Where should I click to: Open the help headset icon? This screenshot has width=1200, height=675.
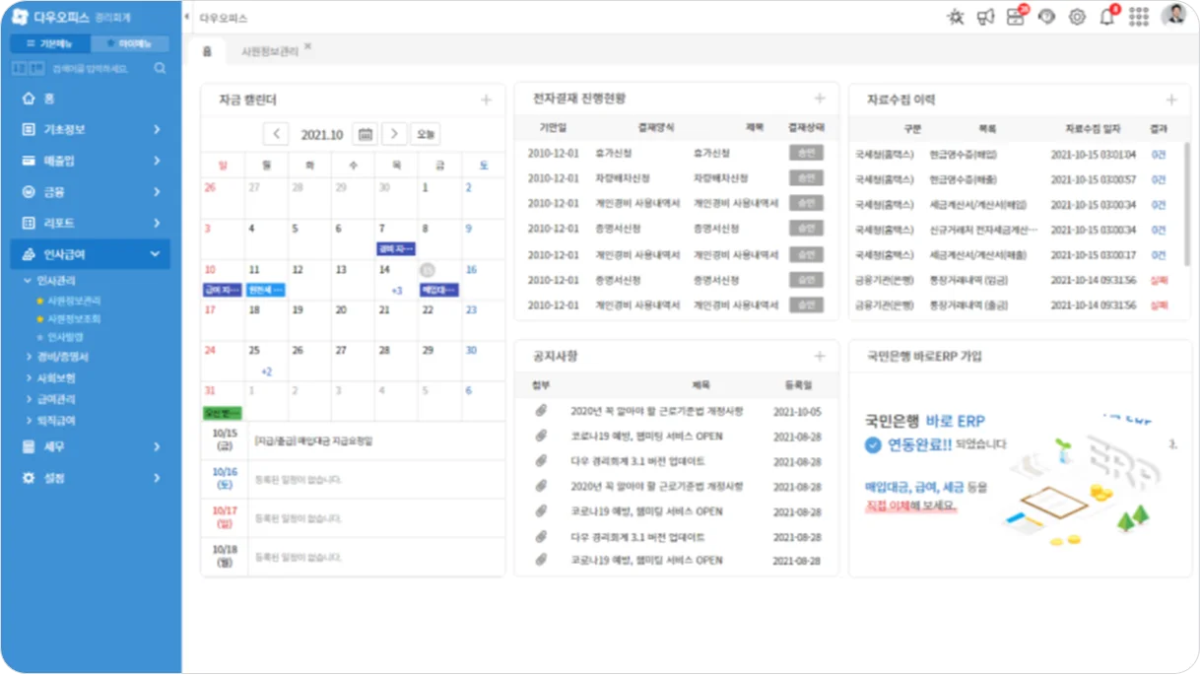(x=1046, y=17)
